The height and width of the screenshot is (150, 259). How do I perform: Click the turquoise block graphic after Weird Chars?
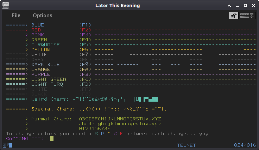click(151, 99)
